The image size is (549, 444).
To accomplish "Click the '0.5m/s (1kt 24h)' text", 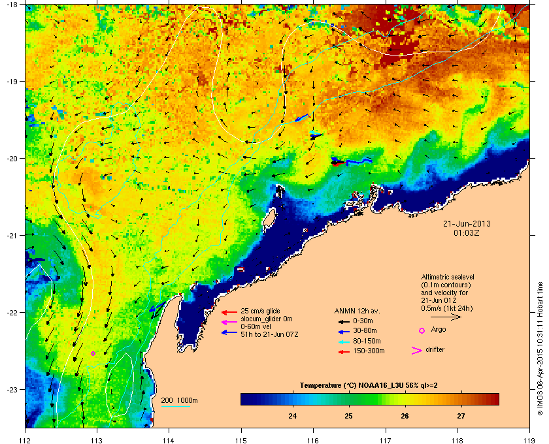I will [447, 308].
